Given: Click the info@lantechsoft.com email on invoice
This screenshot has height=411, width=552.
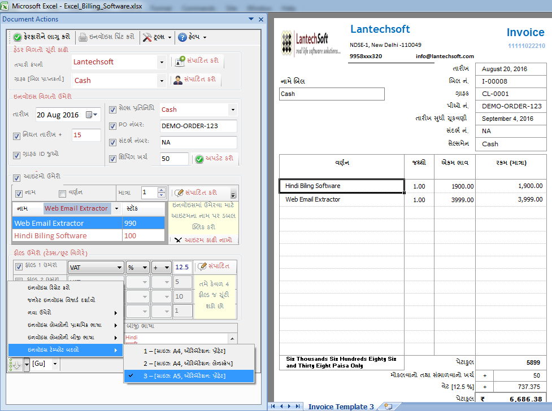Looking at the screenshot, I should pos(445,56).
